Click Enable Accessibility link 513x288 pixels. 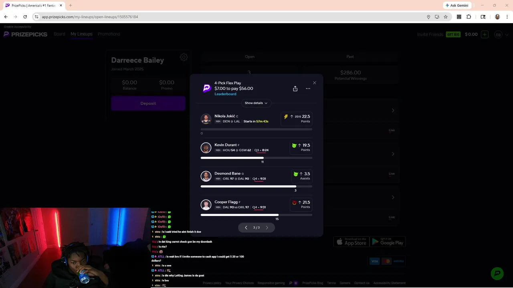point(17,27)
